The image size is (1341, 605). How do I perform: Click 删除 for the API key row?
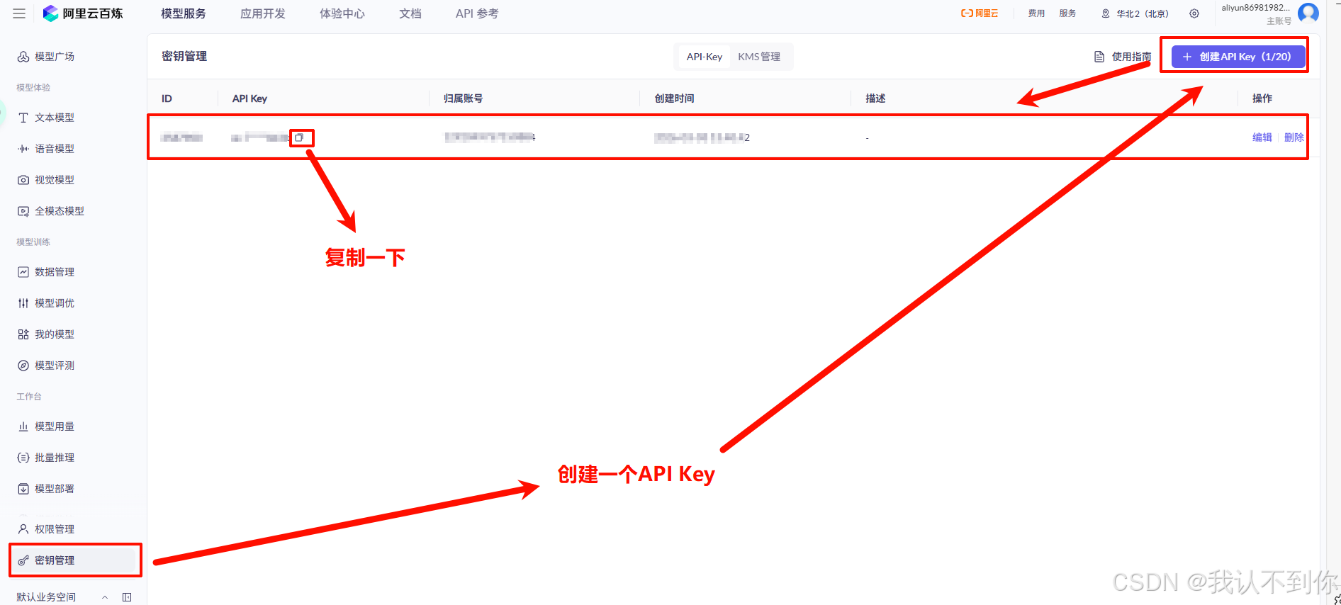1294,137
